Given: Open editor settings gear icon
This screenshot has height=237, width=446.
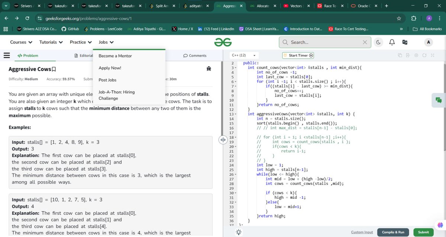Looking at the screenshot, I should click(x=416, y=55).
